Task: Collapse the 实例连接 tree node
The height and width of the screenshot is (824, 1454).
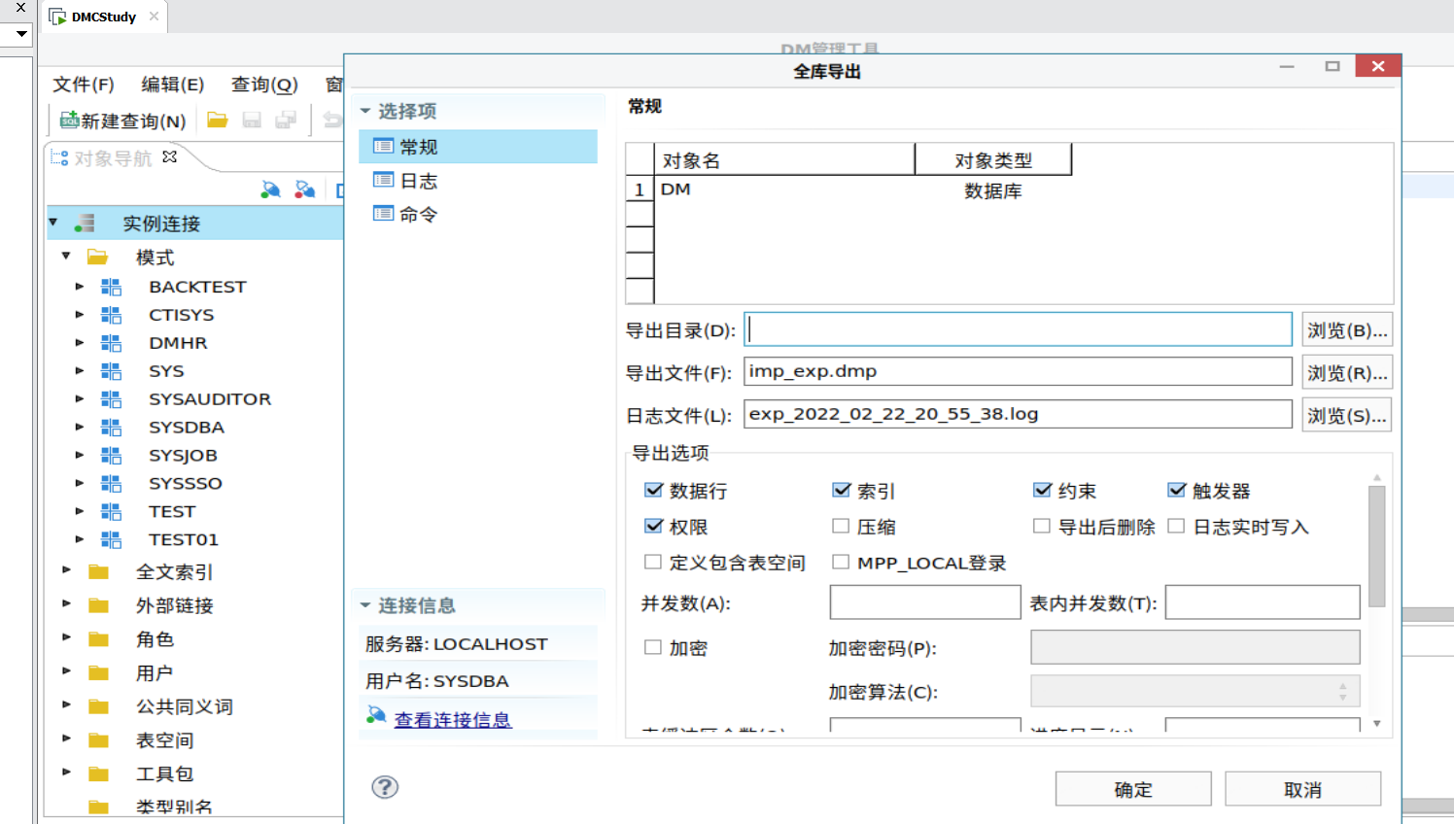Action: (x=53, y=223)
